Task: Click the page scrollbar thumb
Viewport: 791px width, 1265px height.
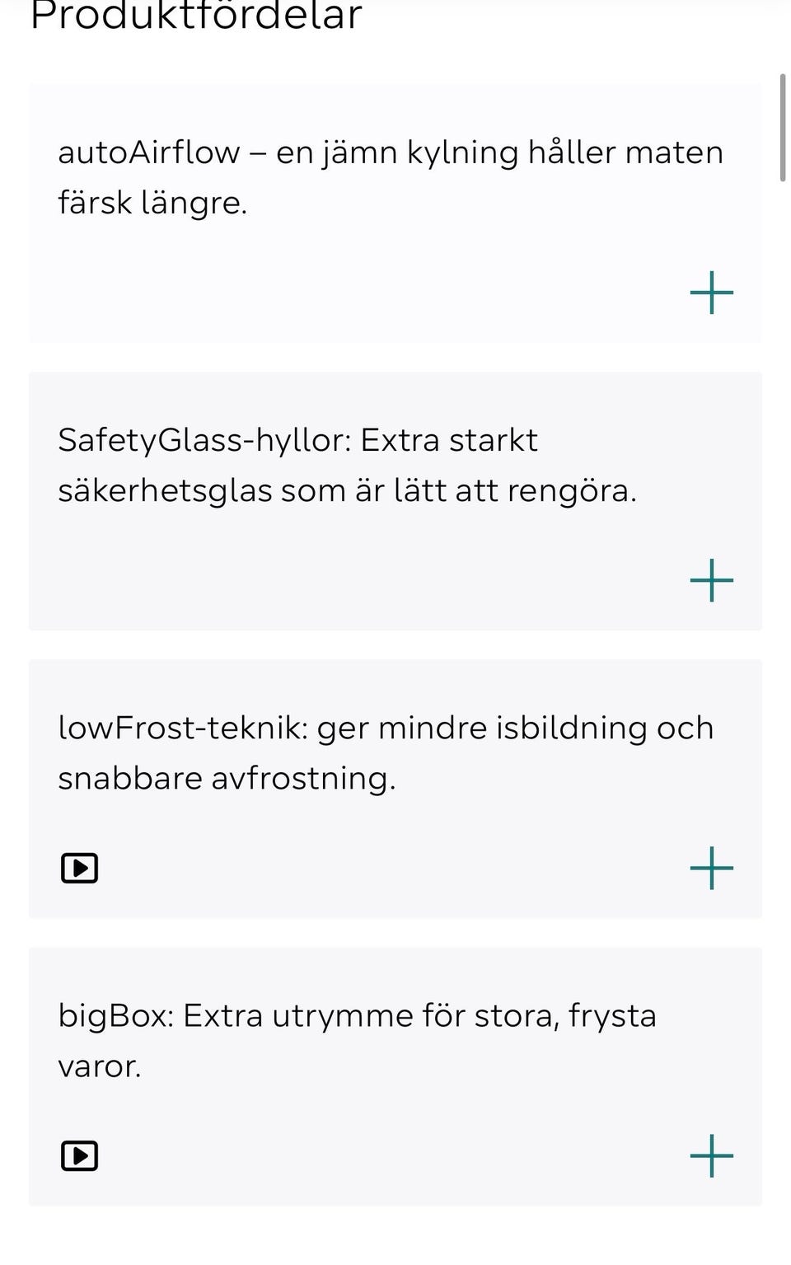Action: (x=783, y=127)
